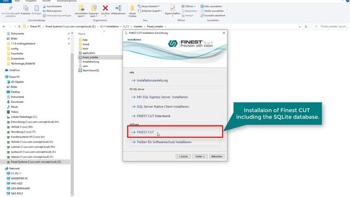Viewport: 350px width, 197px height.
Task: Choose Alles auswählen
Action: click(211, 6)
